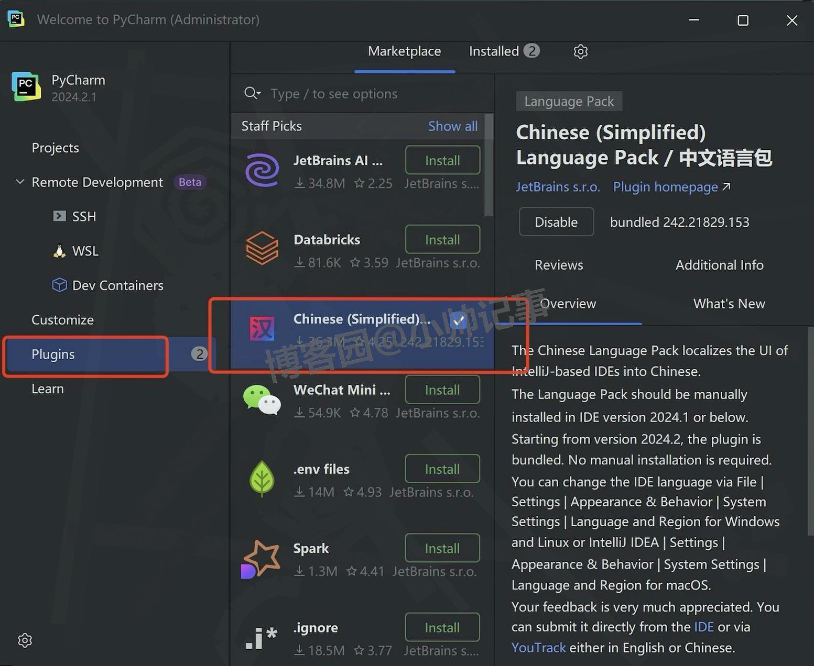Open the search options dropdown
Screen dimensions: 814x666
252,93
